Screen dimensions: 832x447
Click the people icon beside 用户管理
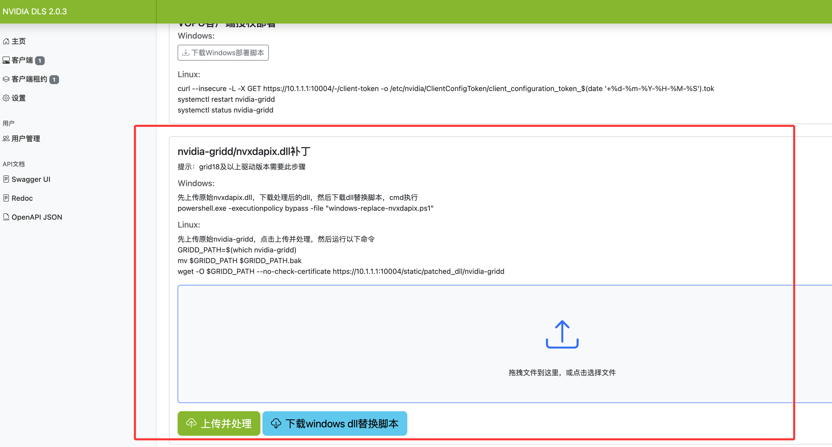[6, 139]
